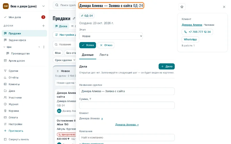The image size is (231, 144).
Task: Toggle the Без ответственного filter chip
Action: click(x=70, y=53)
